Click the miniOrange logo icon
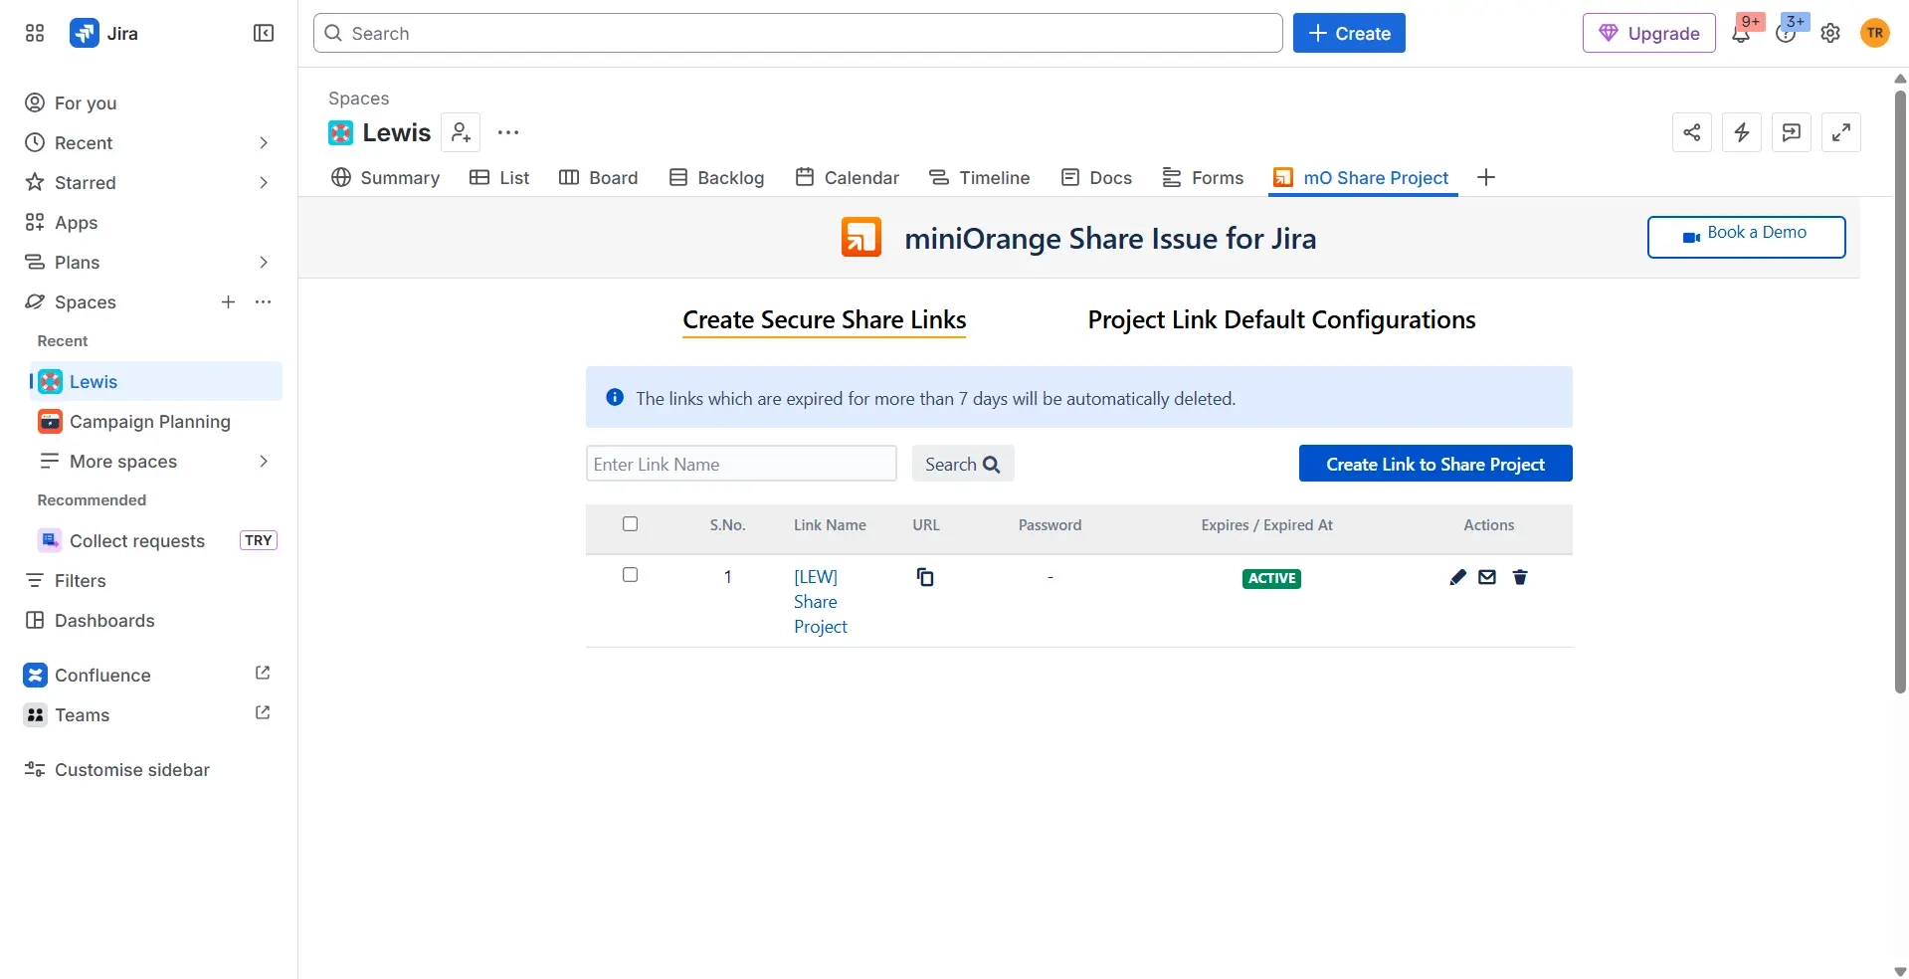The image size is (1909, 979). point(861,238)
